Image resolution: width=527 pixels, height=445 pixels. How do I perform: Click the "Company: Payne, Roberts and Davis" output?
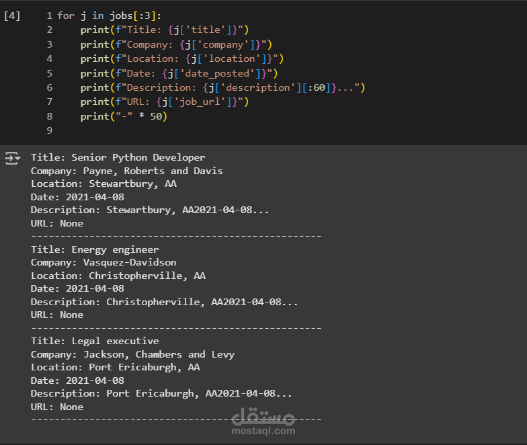[x=126, y=171]
